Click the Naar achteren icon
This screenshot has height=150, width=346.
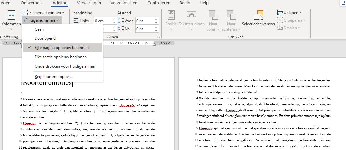coord(231,15)
